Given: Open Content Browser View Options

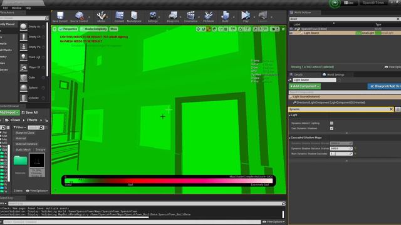Looking at the screenshot, I should [x=36, y=191].
